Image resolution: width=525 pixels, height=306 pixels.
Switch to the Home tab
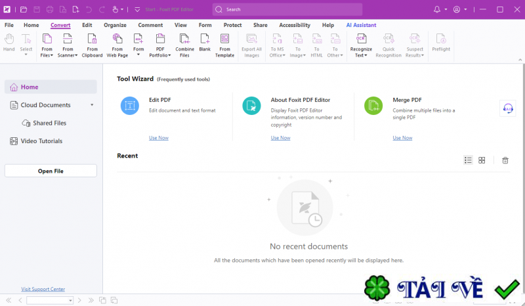[x=31, y=25]
